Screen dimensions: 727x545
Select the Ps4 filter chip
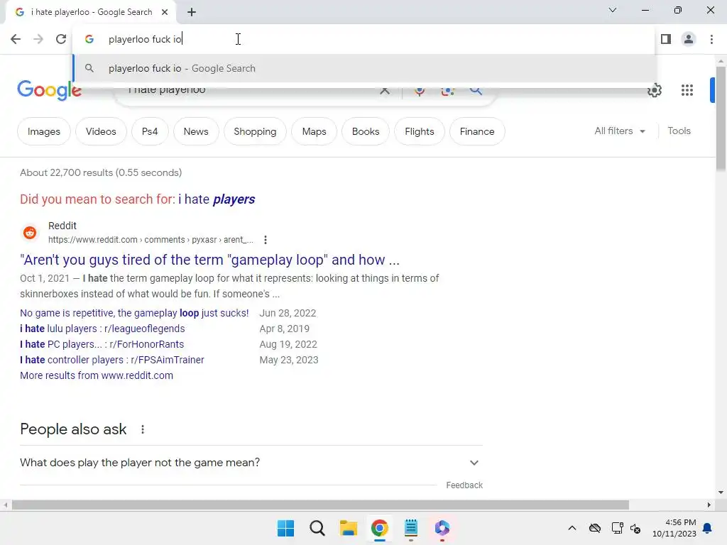point(150,131)
